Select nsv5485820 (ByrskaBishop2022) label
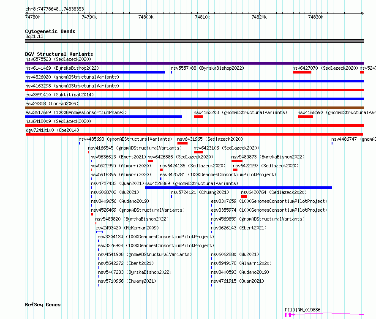The image size is (376, 319). click(132, 219)
